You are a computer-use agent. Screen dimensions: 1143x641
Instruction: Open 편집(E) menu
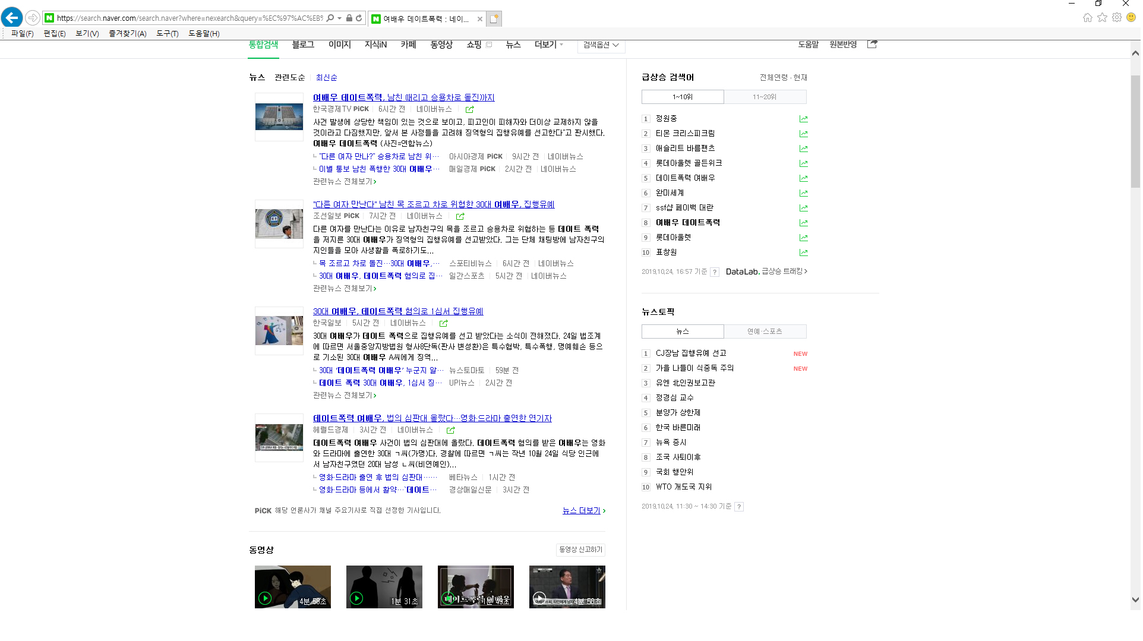tap(55, 34)
